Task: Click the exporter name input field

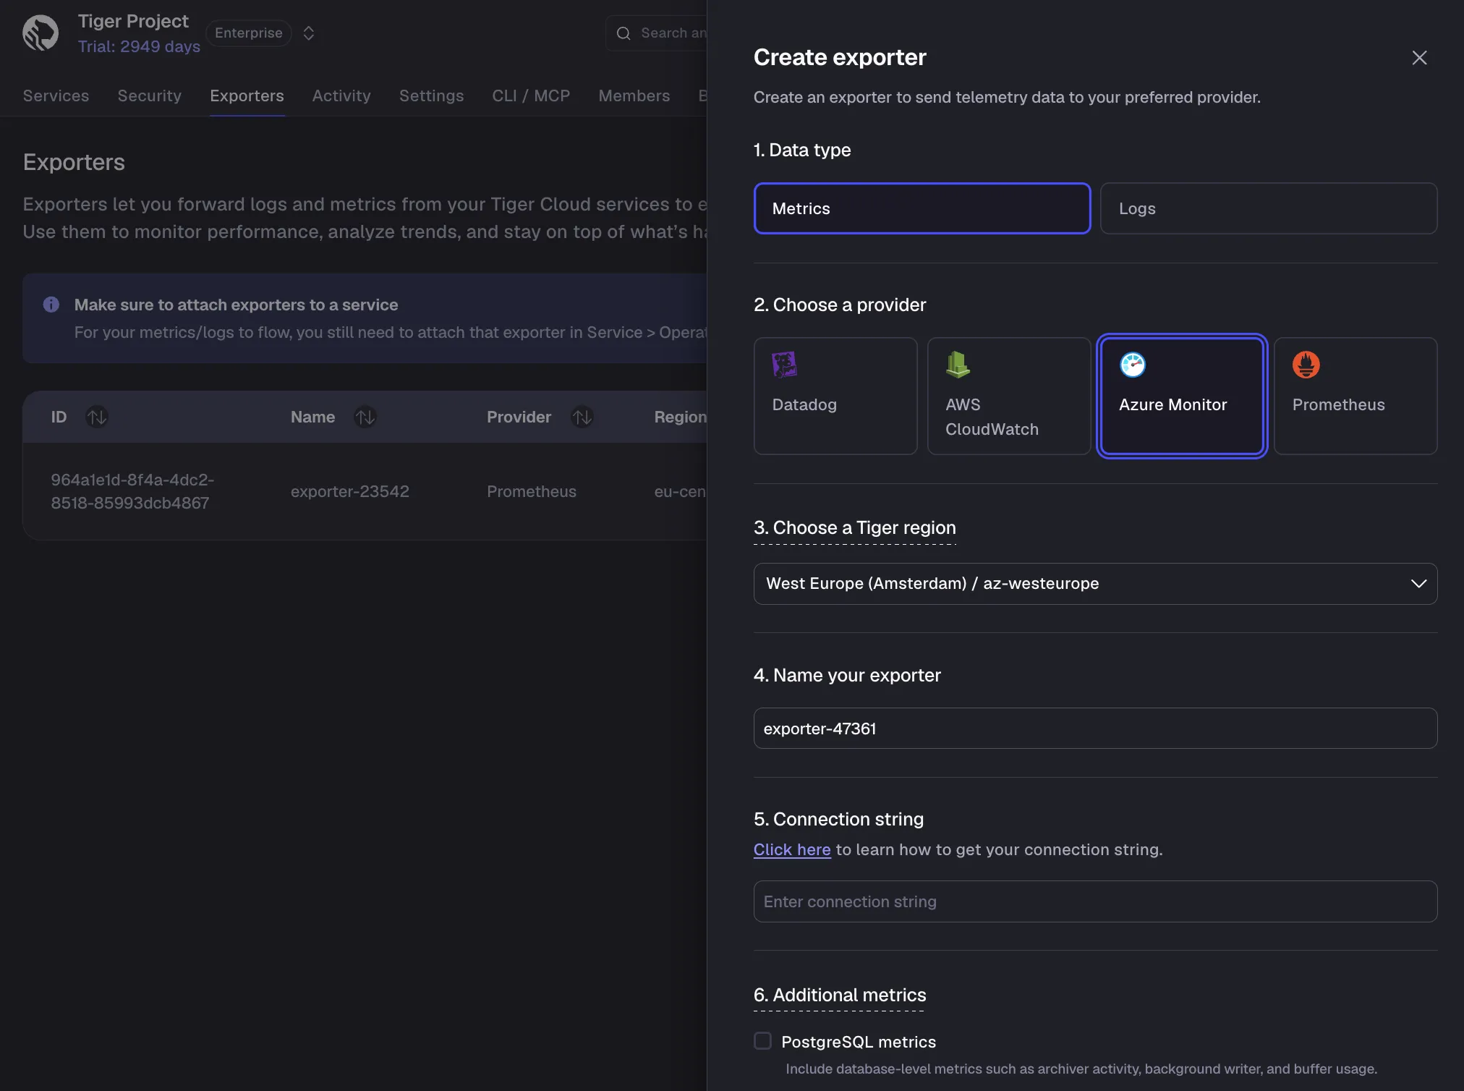Action: coord(1095,729)
